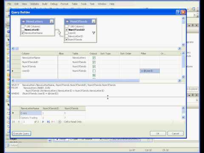This screenshot has height=153, width=204.
Task: Open the Help menu in background window
Action: 112,4
